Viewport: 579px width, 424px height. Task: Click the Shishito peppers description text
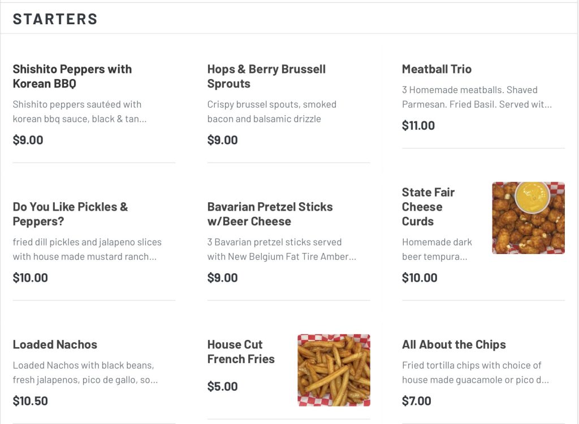[x=79, y=112]
